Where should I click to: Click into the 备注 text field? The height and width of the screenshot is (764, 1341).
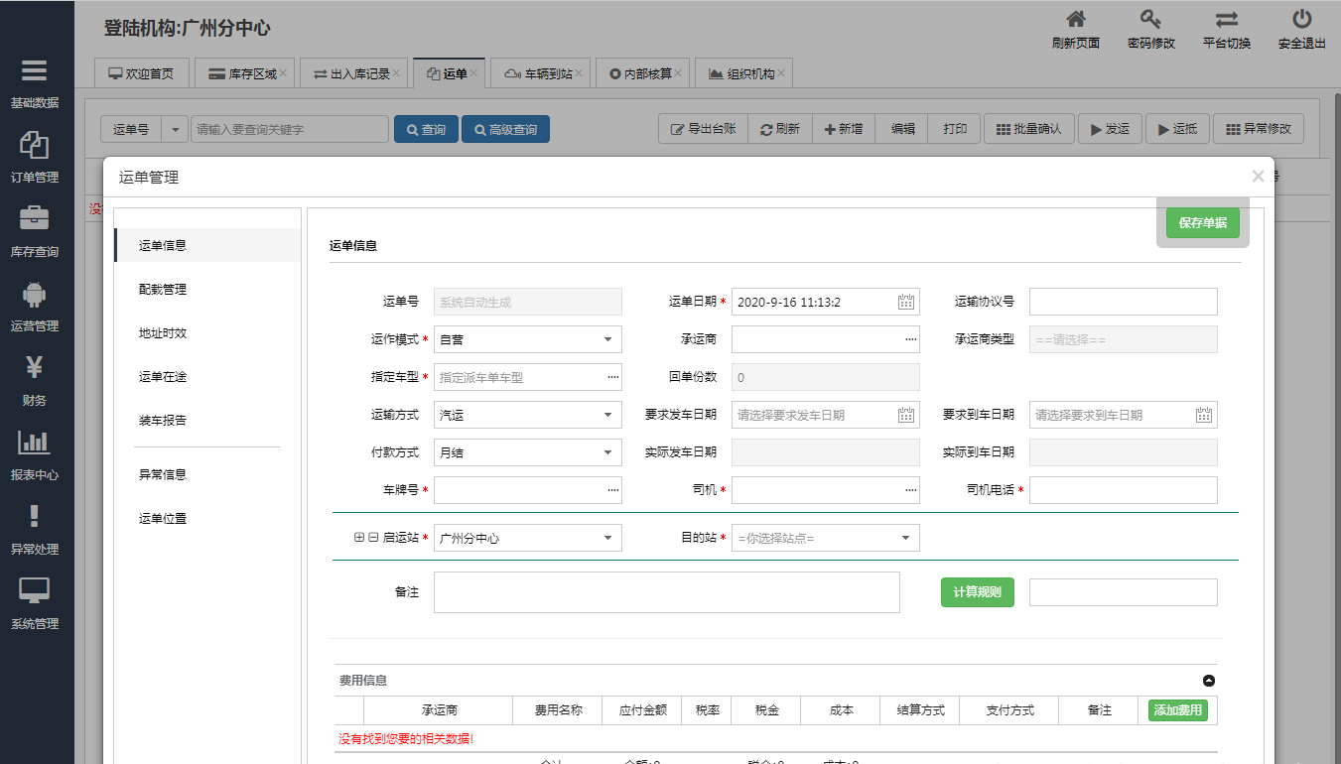coord(666,592)
